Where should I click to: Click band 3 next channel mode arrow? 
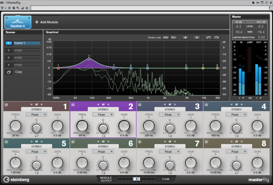(x=175, y=105)
